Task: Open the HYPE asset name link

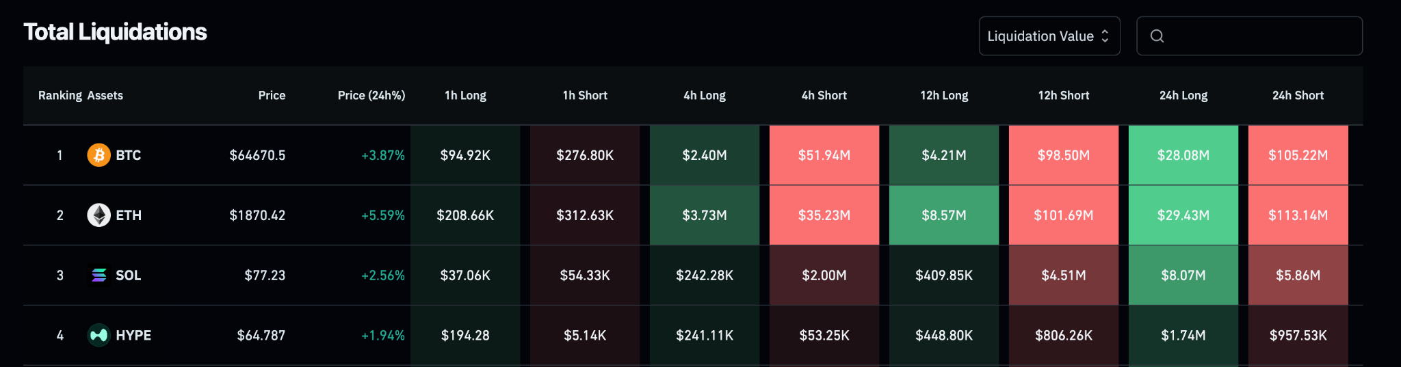Action: (133, 336)
